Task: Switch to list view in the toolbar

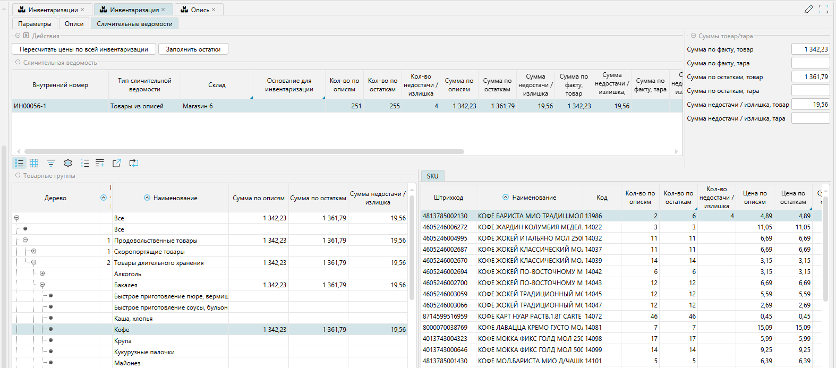Action: pyautogui.click(x=19, y=163)
